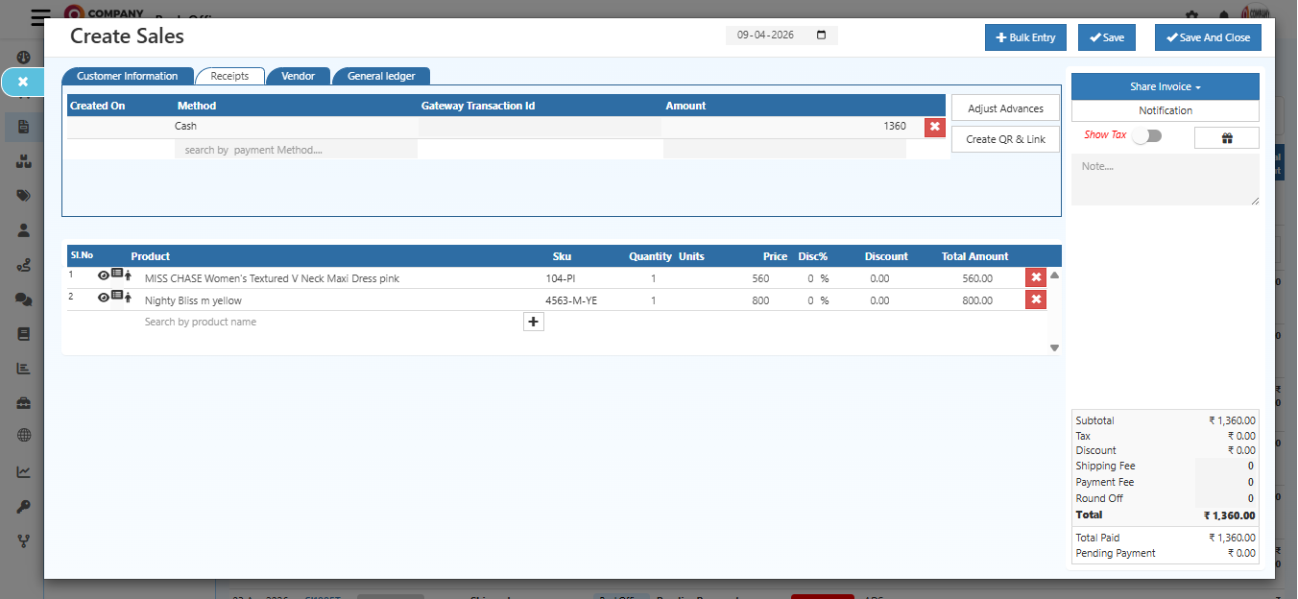Open the Share Invoice dropdown
The width and height of the screenshot is (1298, 599).
click(1165, 86)
